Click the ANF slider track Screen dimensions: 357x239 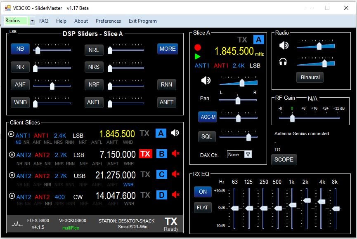[x=52, y=86]
